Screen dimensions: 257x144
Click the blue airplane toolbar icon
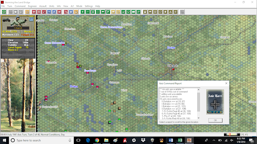49,12
